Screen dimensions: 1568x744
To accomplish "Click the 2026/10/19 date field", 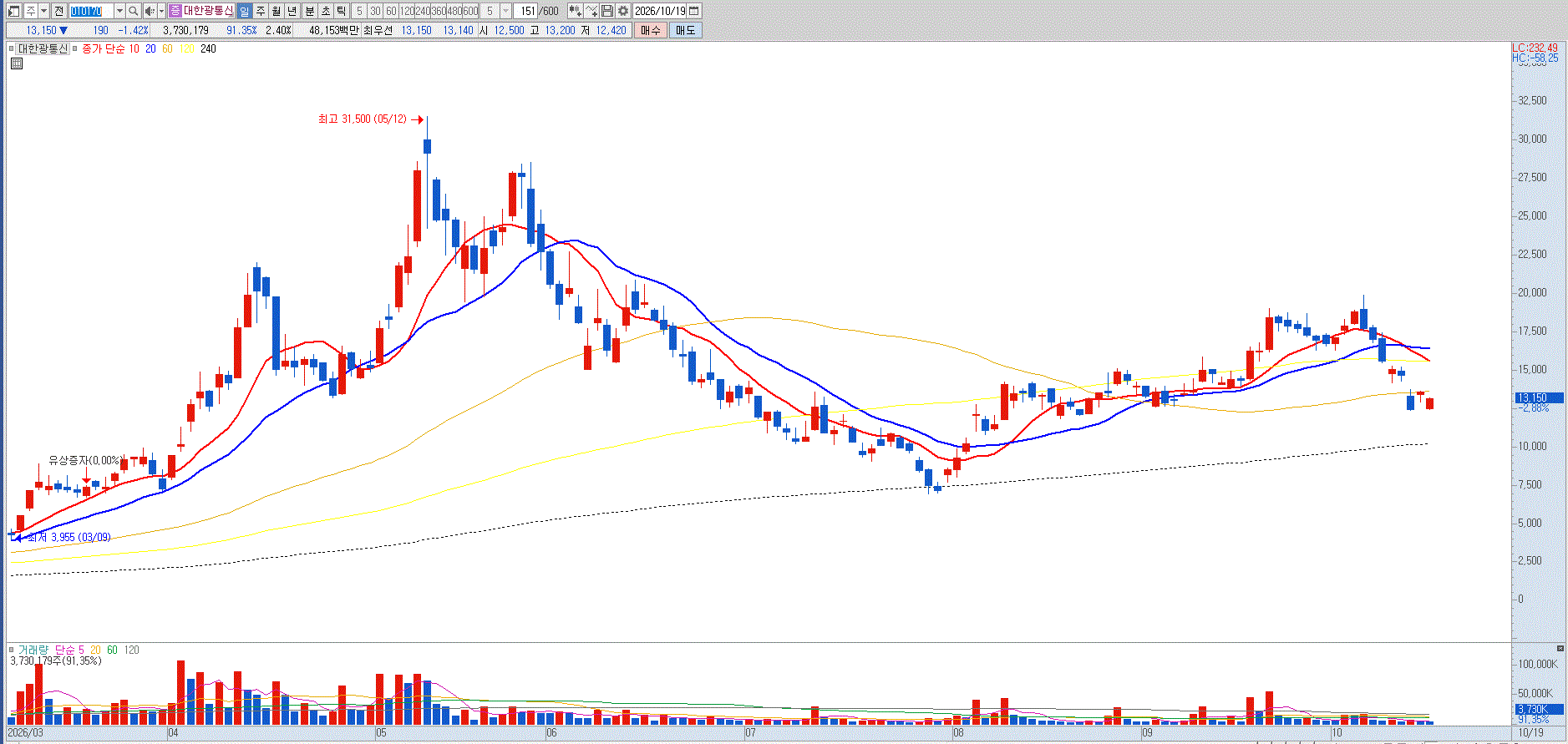I will (x=660, y=11).
